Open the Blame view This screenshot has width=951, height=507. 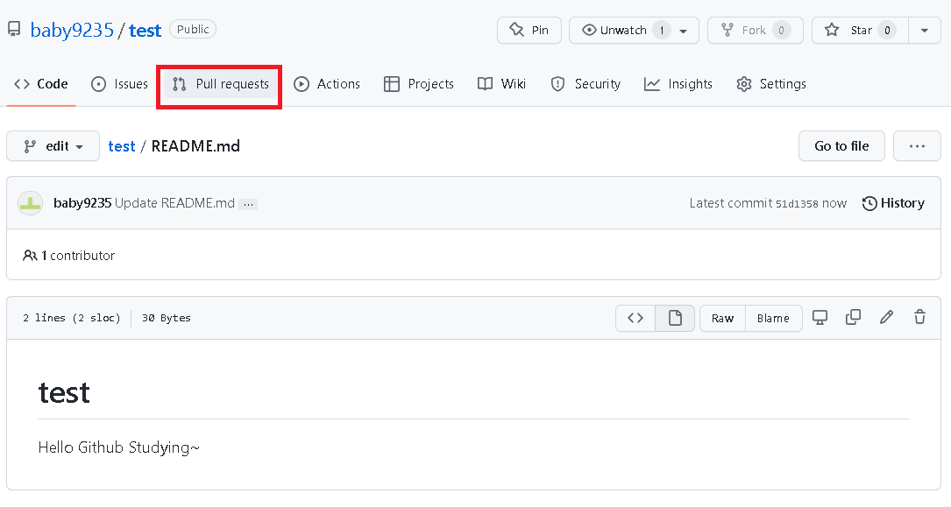coord(773,318)
